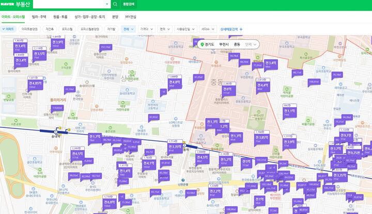
Task: Click the 송내역 subway station marker
Action: click(x=56, y=132)
